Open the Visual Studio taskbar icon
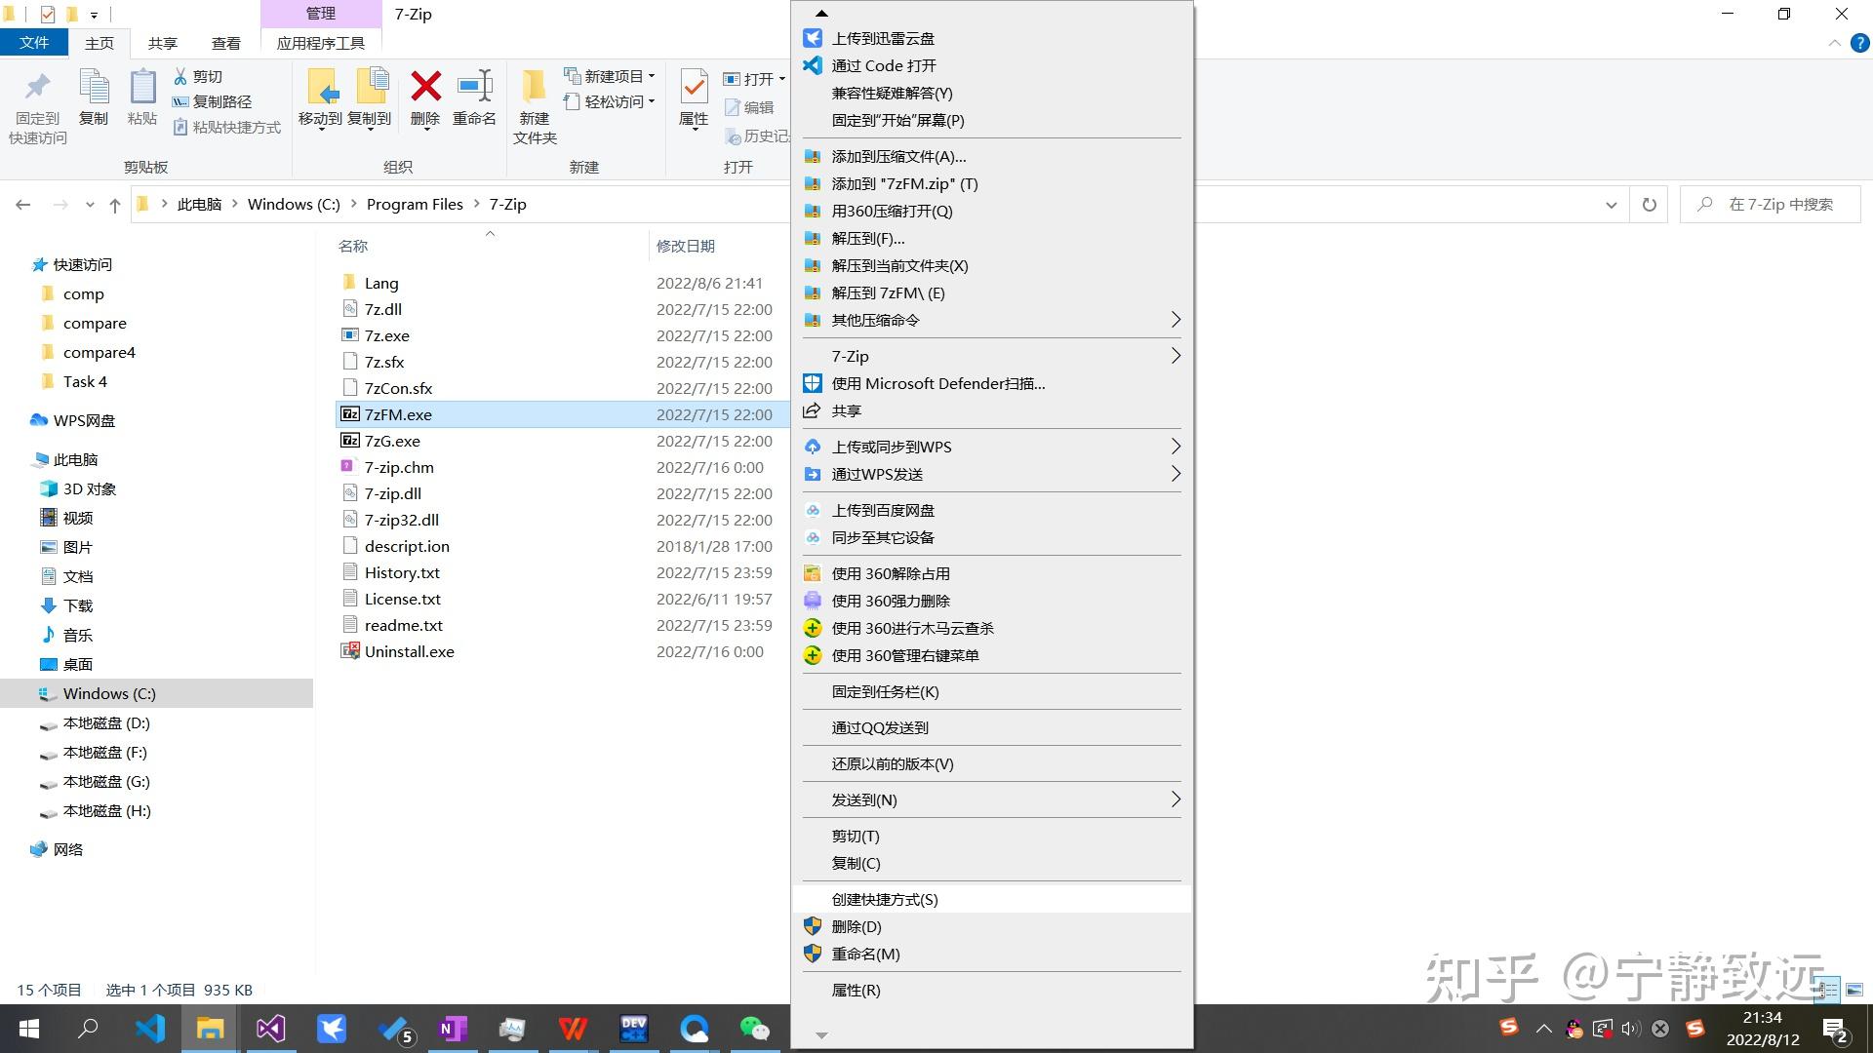 (270, 1029)
